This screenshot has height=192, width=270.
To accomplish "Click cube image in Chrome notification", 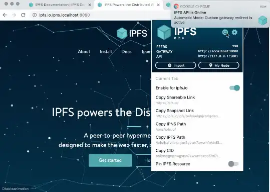I will 263,20.
